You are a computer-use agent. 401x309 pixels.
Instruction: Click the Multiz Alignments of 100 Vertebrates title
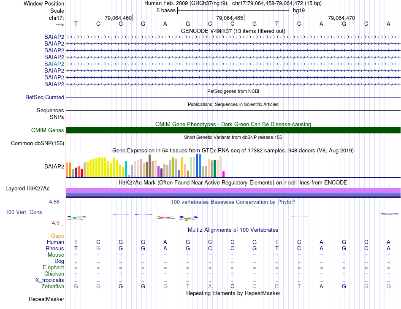point(233,230)
